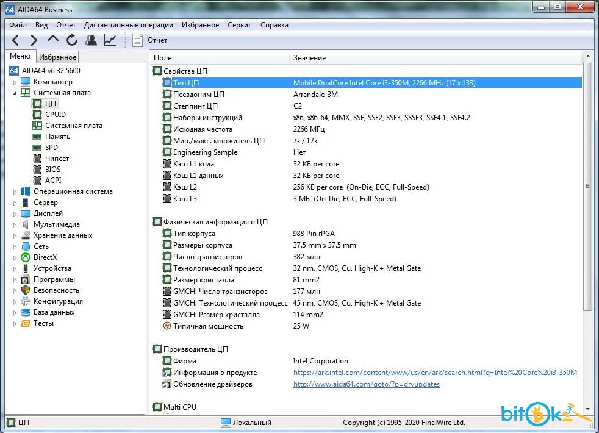Expand the Хранение данных tree node
This screenshot has width=599, height=433.
click(x=15, y=236)
